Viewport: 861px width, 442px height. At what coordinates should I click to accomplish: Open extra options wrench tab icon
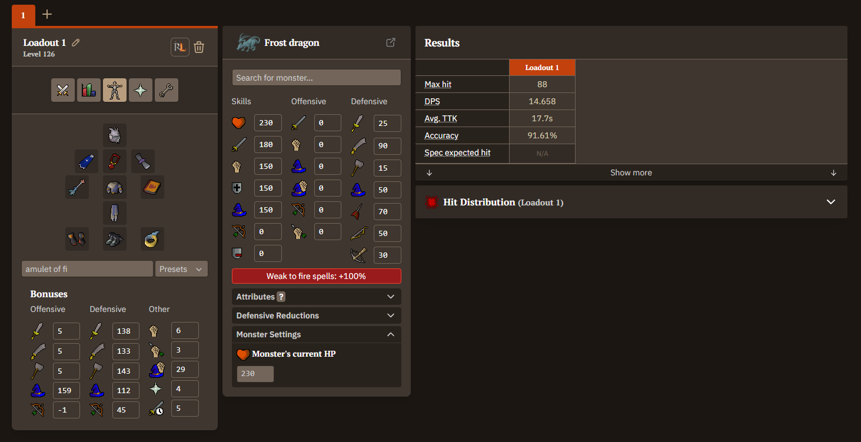coord(167,90)
